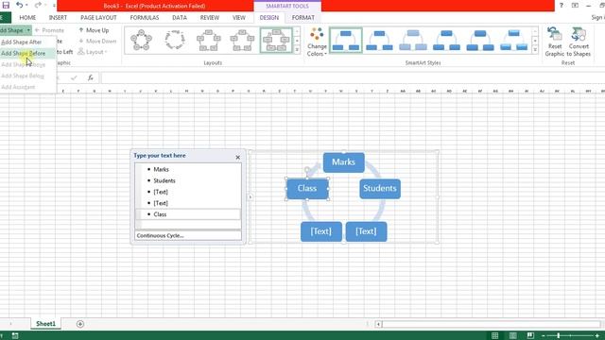Image resolution: width=605 pixels, height=340 pixels.
Task: Click the Marks shape in the diagram
Action: 343,162
